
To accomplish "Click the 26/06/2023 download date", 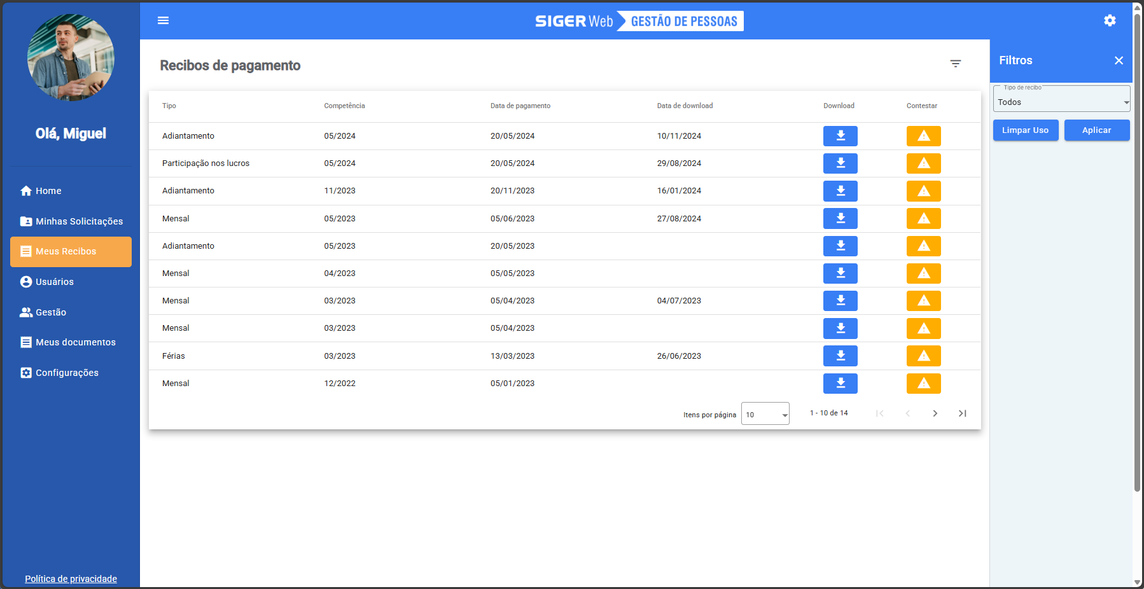I will [679, 356].
